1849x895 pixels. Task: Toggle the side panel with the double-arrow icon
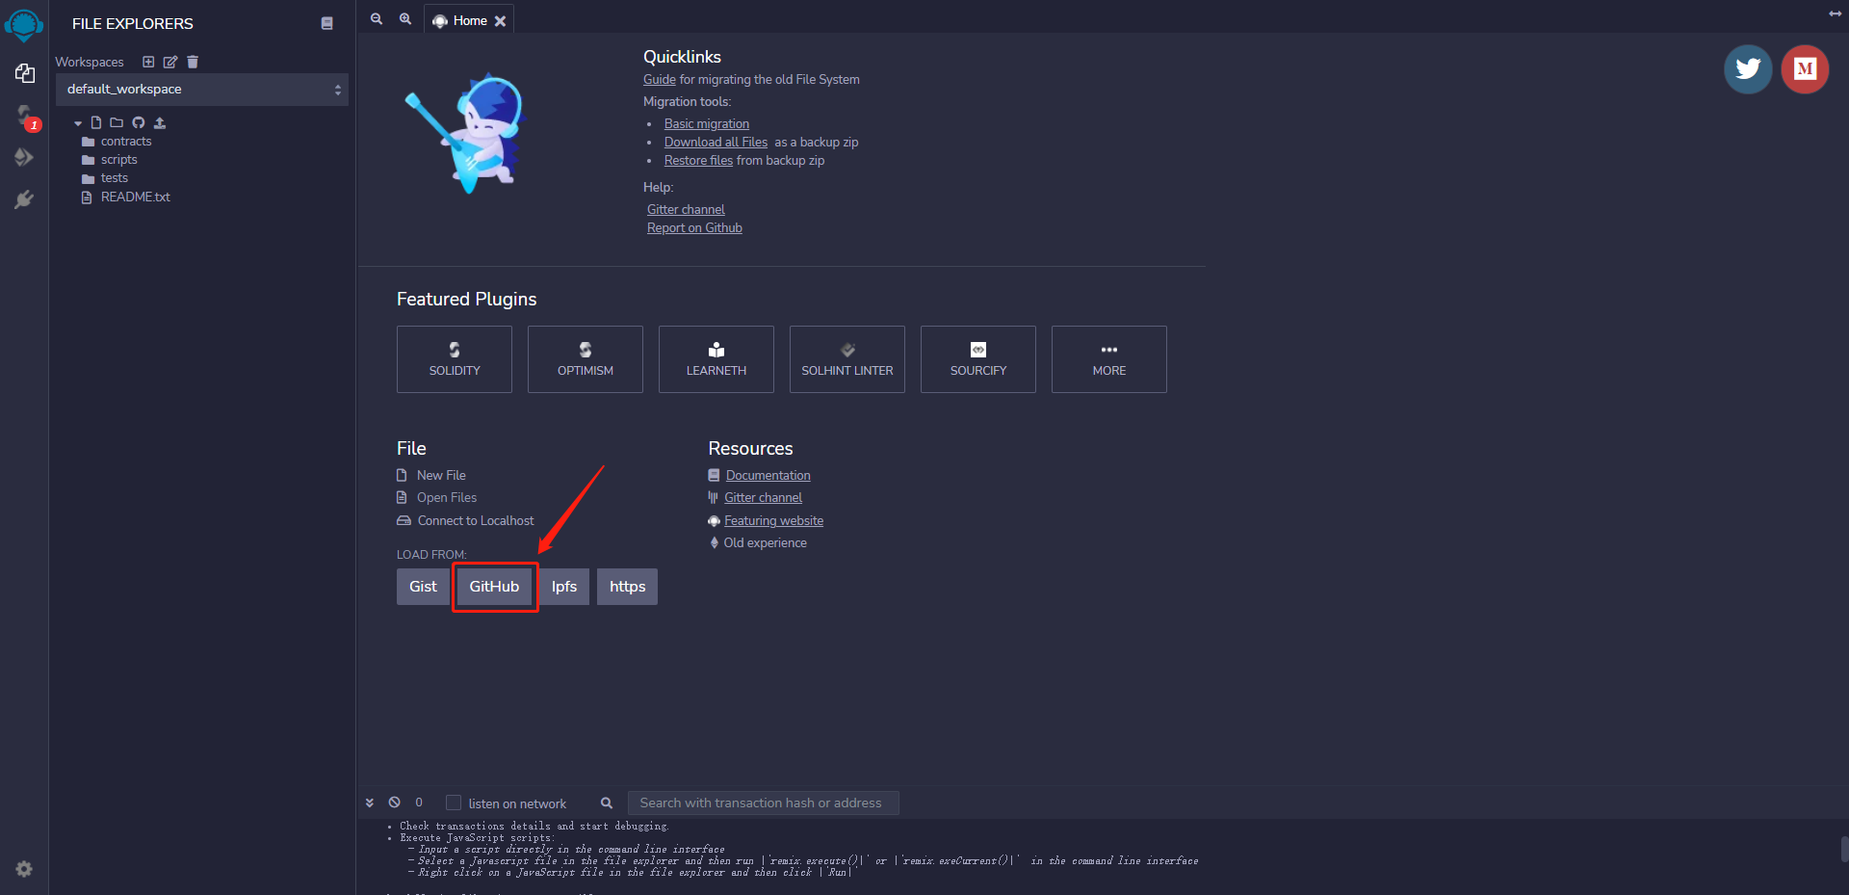pyautogui.click(x=1835, y=13)
